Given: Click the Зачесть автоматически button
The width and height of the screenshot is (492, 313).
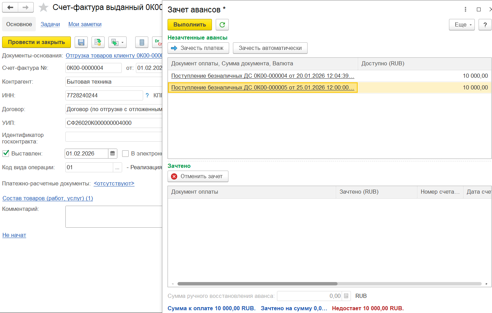Looking at the screenshot, I should click(x=270, y=48).
